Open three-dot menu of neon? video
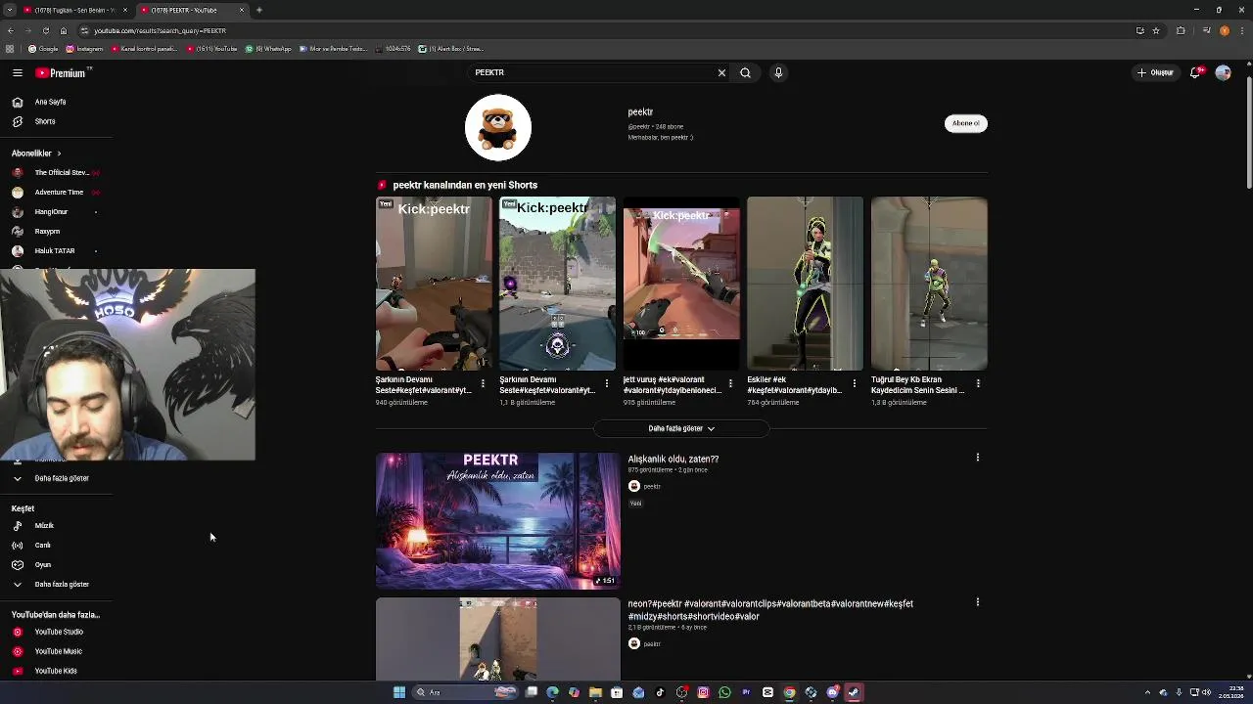The image size is (1253, 704). [x=977, y=602]
